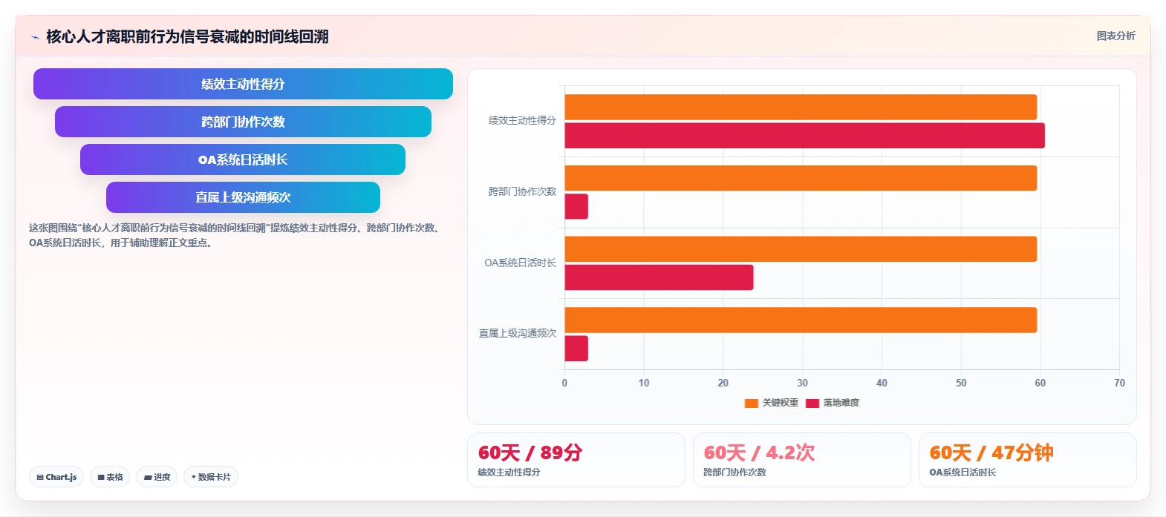Click the x-axis tick value 50
The height and width of the screenshot is (517, 1166).
[x=961, y=383]
